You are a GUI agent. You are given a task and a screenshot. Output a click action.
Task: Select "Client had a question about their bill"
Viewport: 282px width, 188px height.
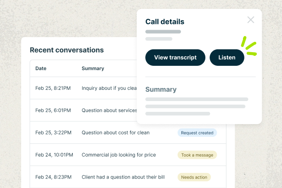(123, 177)
